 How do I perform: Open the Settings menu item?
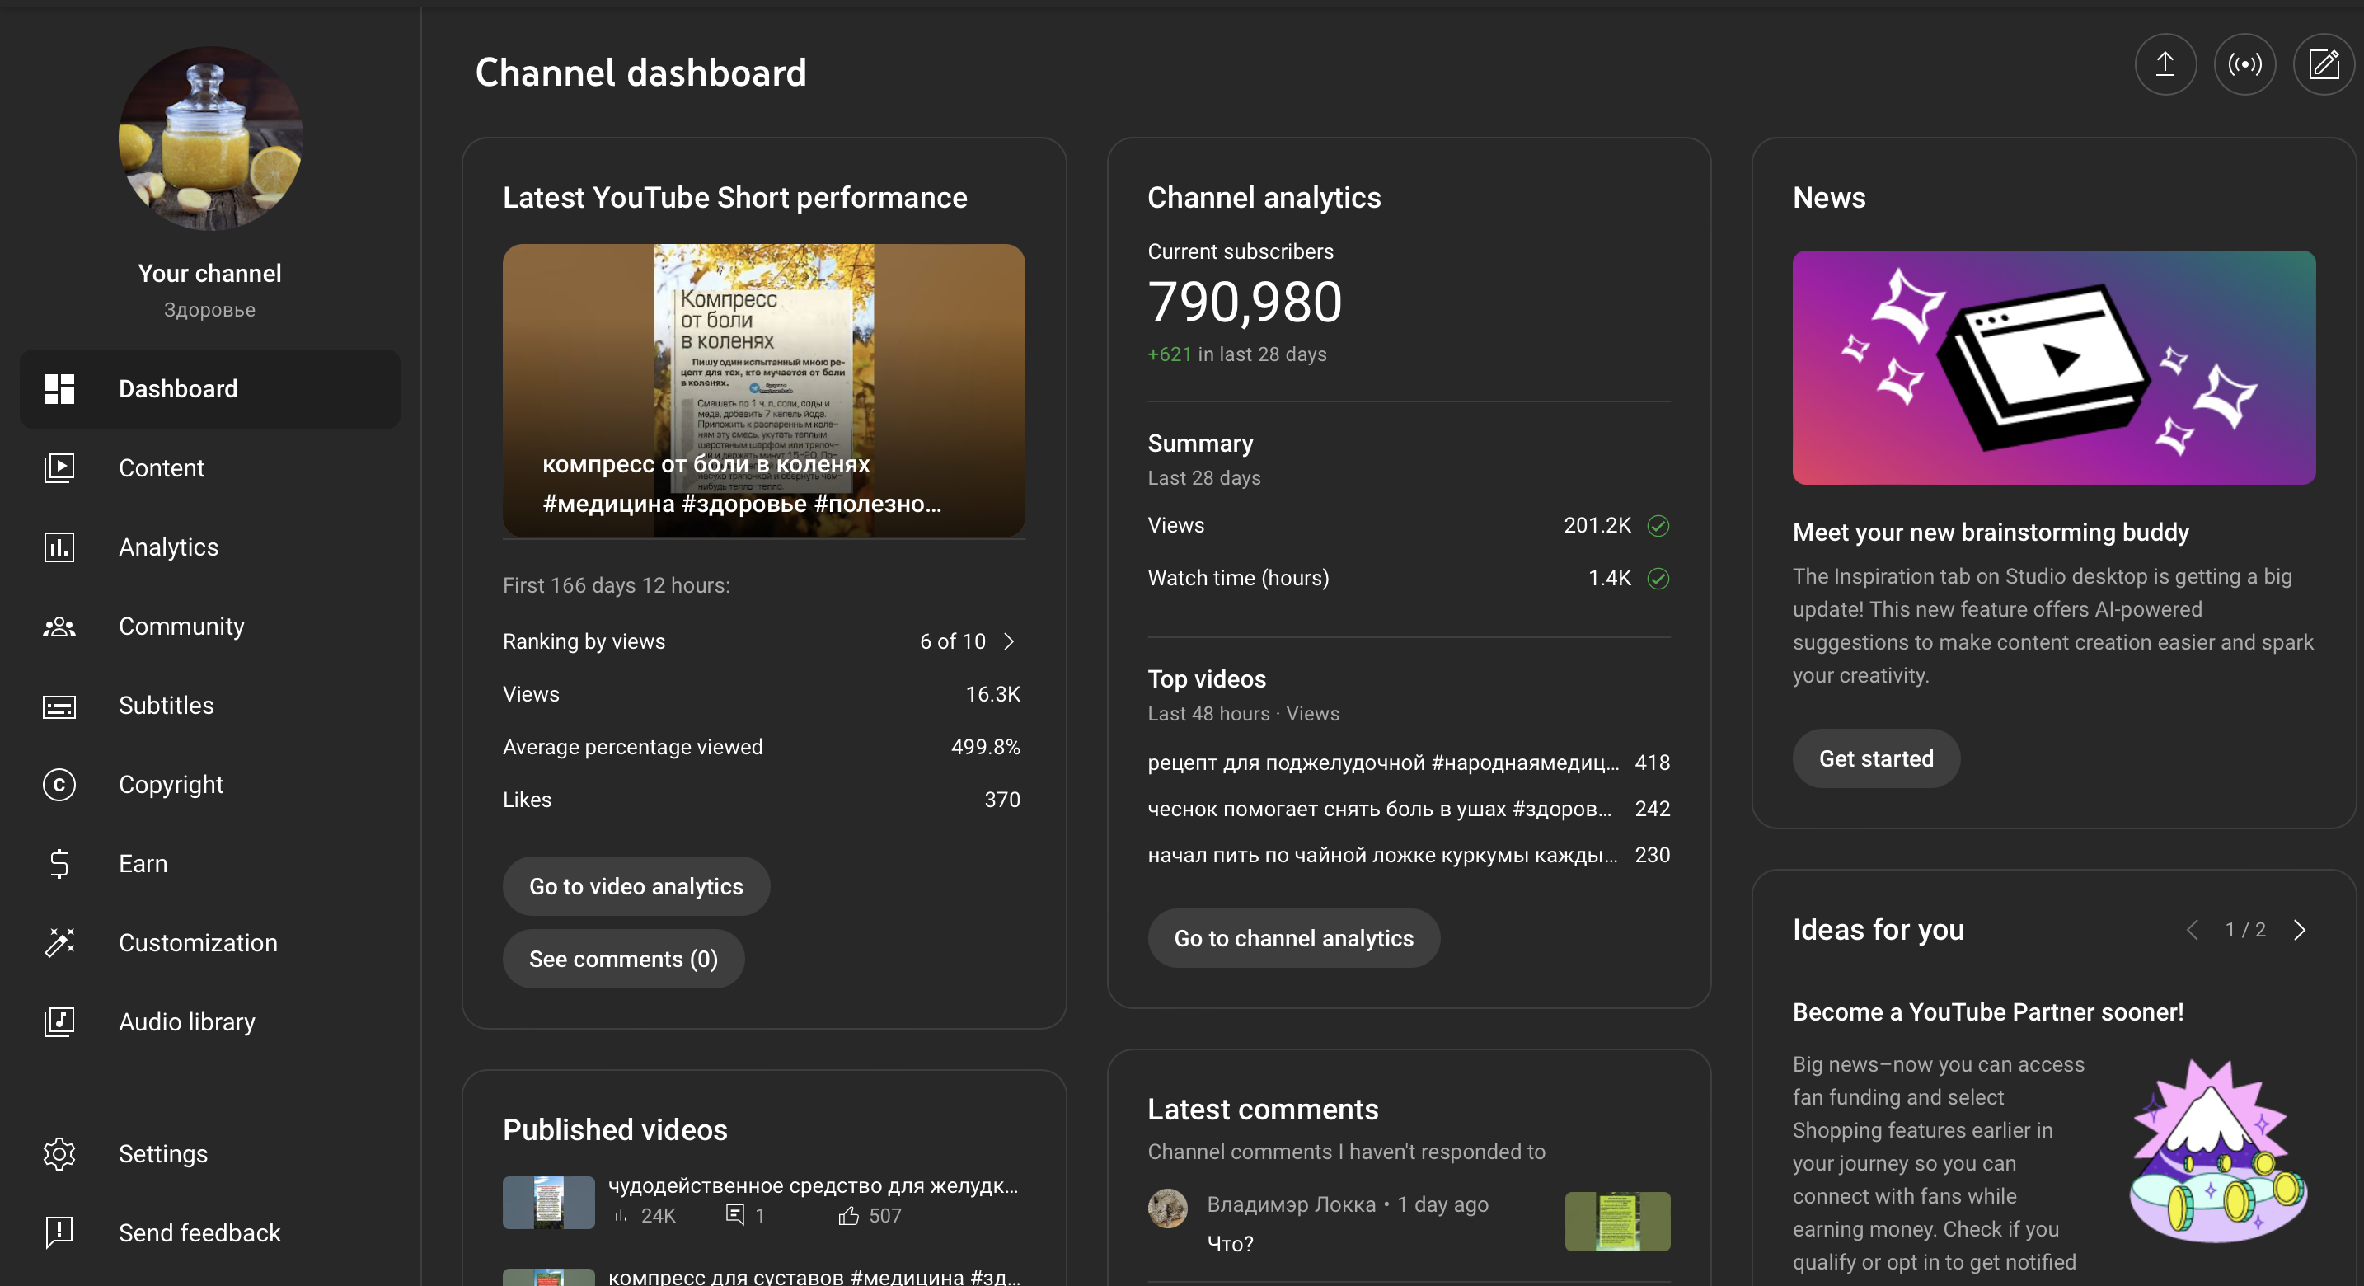pyautogui.click(x=210, y=1154)
